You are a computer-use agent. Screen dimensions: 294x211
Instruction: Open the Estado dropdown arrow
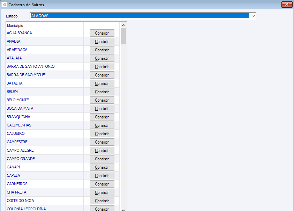(253, 16)
